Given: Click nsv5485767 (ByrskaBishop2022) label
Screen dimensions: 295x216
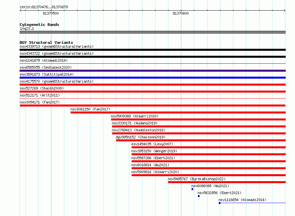Looking at the screenshot, I should pyautogui.click(x=197, y=179).
